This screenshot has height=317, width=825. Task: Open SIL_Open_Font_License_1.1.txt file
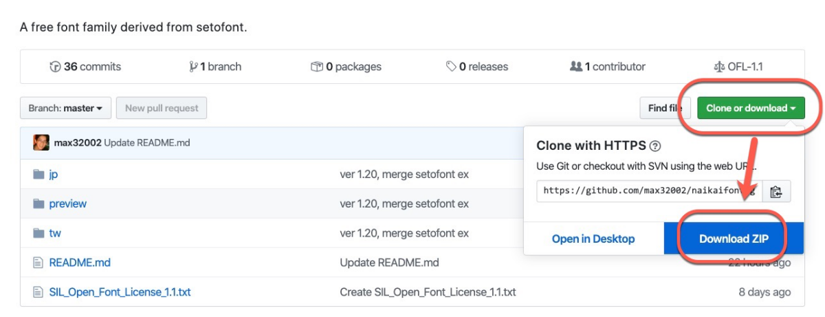click(x=120, y=292)
